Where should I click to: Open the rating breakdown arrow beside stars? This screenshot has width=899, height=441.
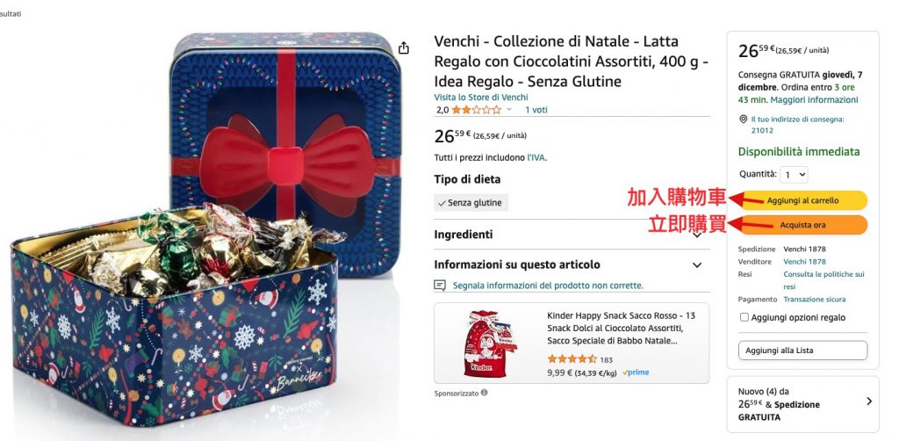click(509, 110)
